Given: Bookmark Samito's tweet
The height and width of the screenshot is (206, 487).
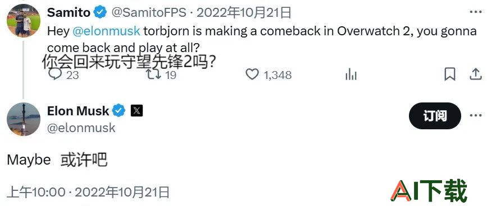Looking at the screenshot, I should [x=450, y=74].
